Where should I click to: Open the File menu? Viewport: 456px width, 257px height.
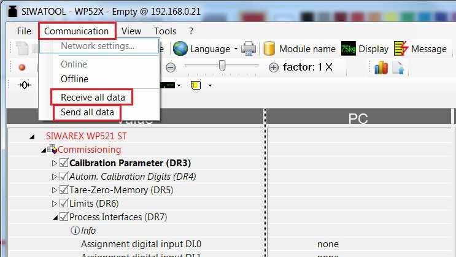tap(24, 31)
